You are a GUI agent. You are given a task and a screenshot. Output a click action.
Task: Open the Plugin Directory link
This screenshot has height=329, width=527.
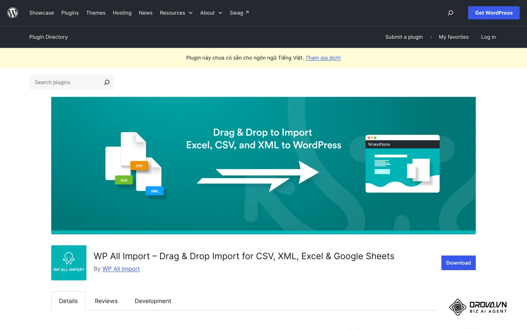[x=48, y=37]
